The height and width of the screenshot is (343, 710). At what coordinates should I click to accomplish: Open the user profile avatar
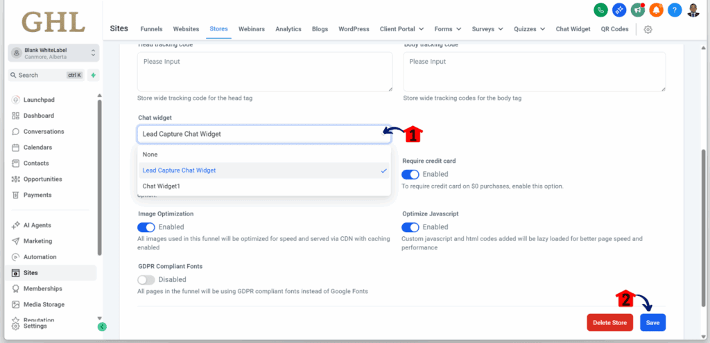click(x=693, y=10)
